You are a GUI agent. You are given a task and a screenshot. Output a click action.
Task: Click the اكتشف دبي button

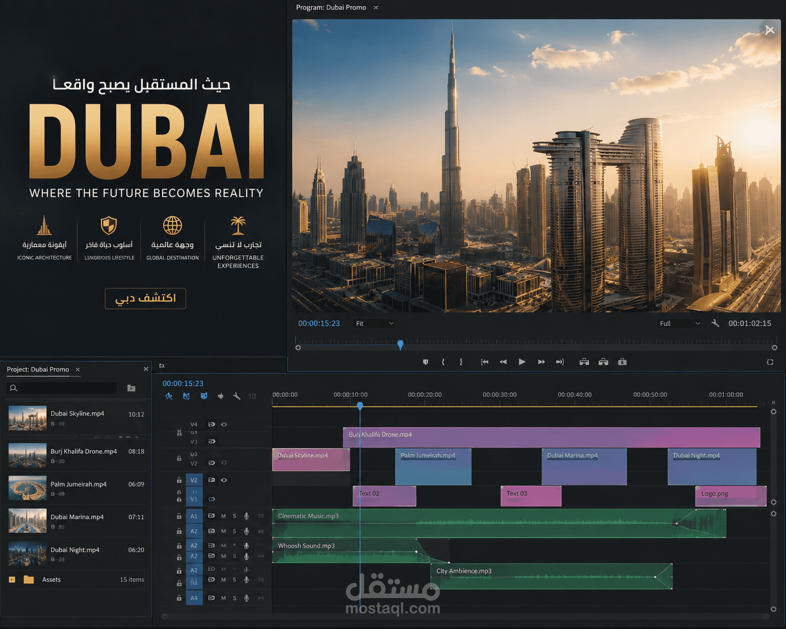pyautogui.click(x=145, y=298)
